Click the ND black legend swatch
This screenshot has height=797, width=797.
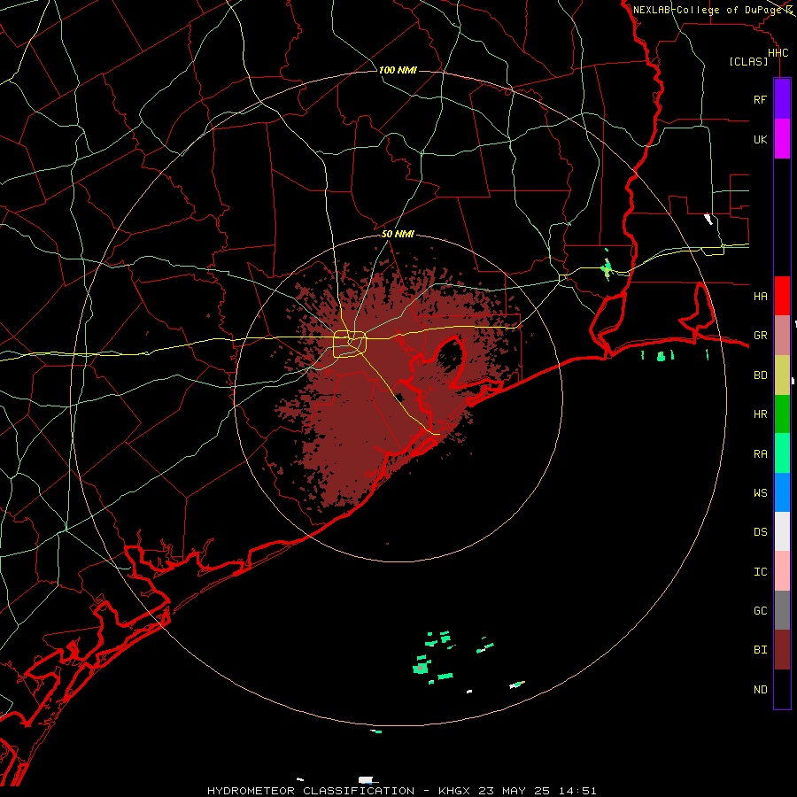click(x=782, y=689)
